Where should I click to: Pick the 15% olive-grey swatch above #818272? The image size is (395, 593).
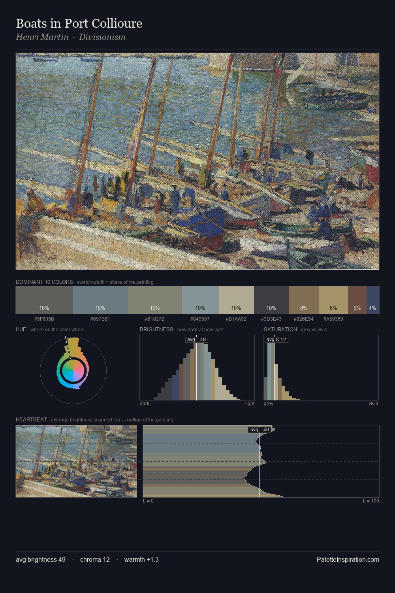pyautogui.click(x=155, y=300)
